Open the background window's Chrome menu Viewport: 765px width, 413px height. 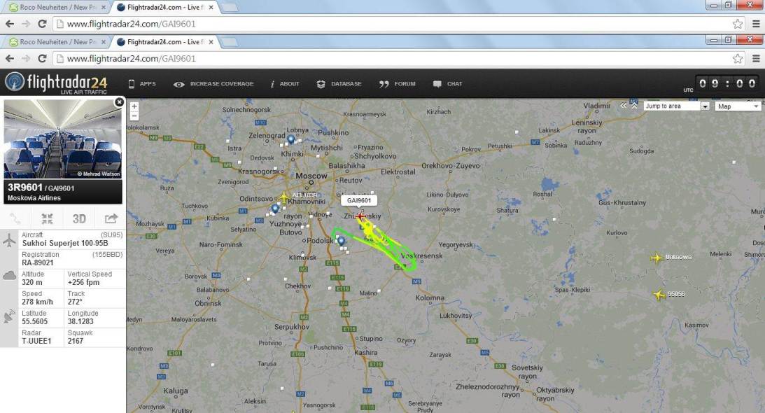[x=756, y=24]
